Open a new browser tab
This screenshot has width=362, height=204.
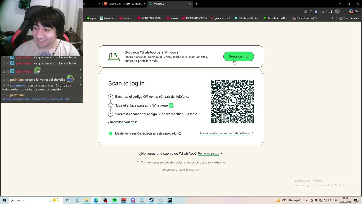point(197,4)
